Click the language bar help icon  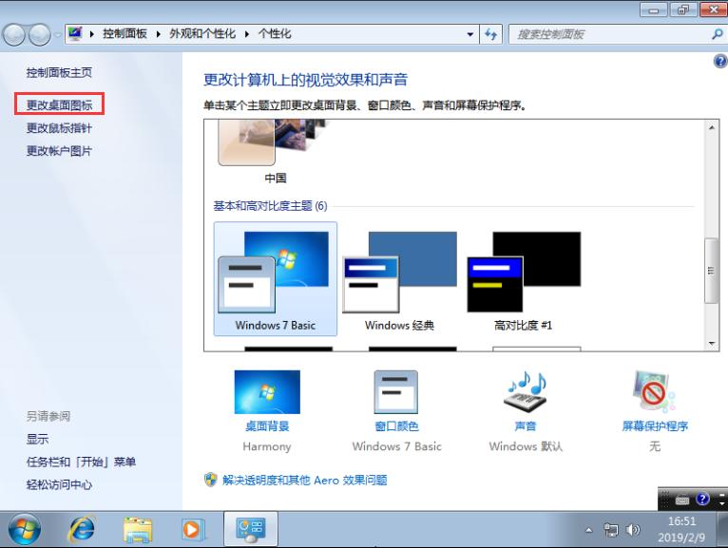(x=702, y=500)
